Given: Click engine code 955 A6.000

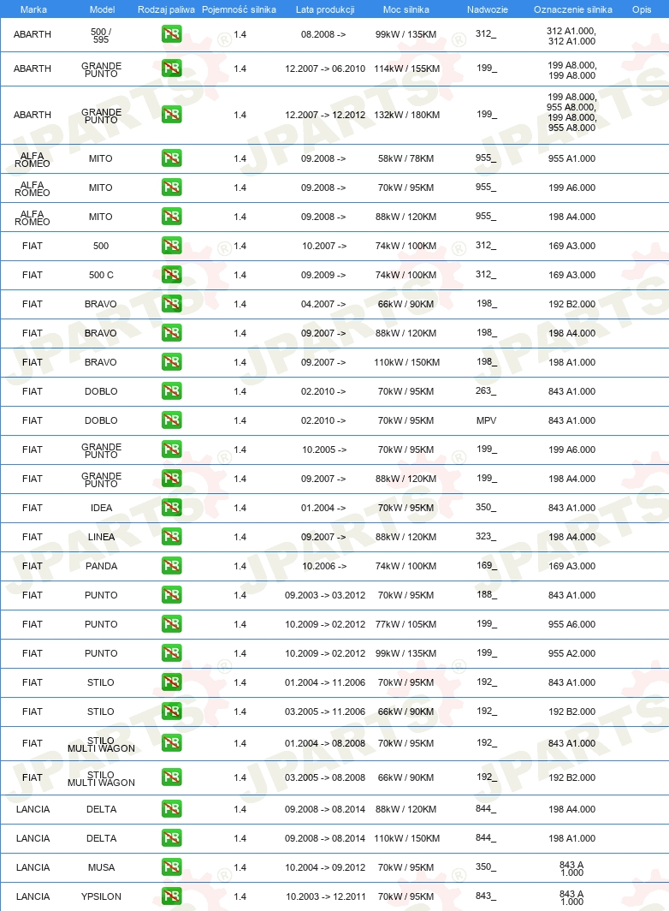Looking at the screenshot, I should pos(572,624).
